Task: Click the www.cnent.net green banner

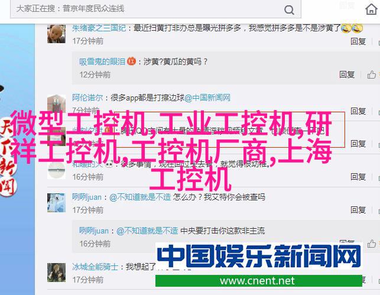Action: [x=259, y=281]
